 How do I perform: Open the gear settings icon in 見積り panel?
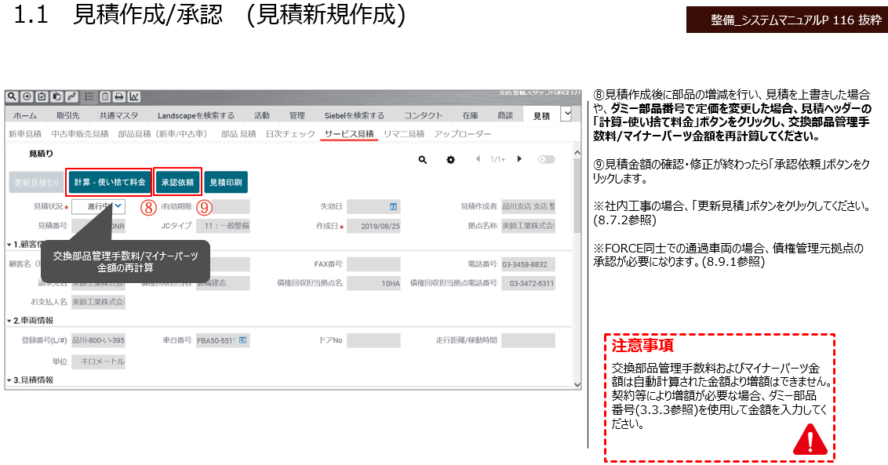point(450,159)
